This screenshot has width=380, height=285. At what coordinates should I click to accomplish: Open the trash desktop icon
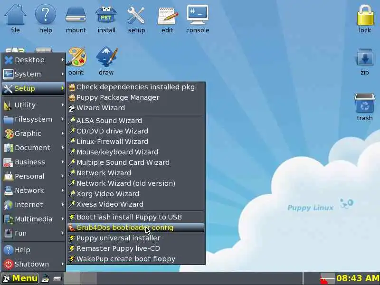coord(365,106)
